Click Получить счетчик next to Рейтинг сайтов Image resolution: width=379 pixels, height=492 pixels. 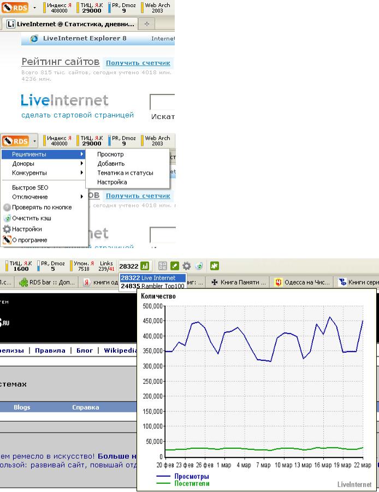point(138,63)
